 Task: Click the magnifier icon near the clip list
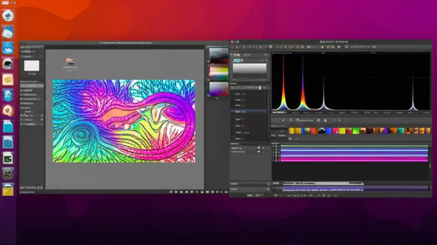coord(232,87)
